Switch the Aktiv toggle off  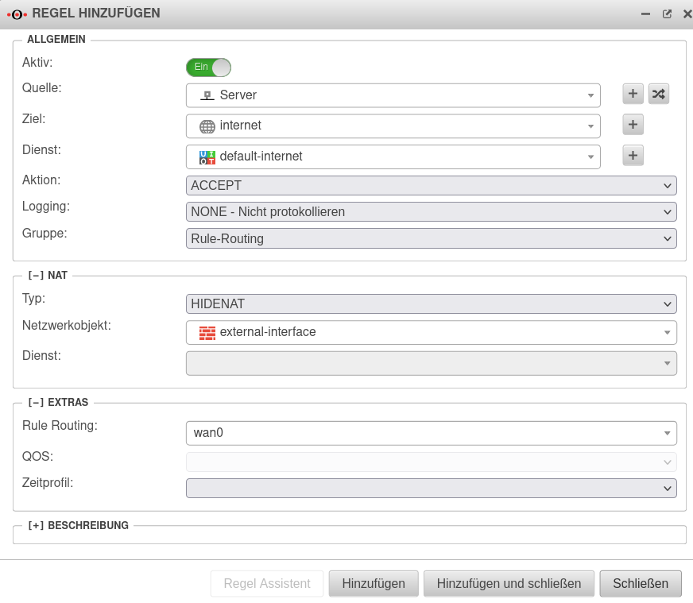pos(207,68)
